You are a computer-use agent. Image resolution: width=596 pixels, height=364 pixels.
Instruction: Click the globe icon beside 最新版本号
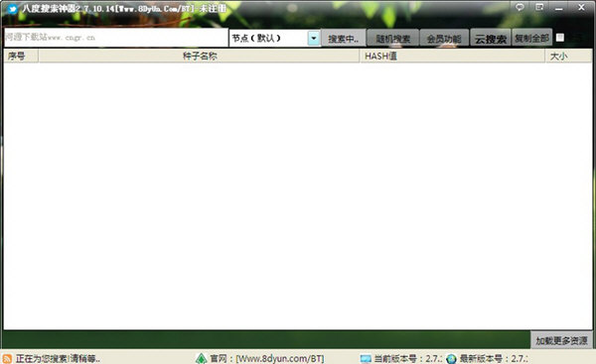[451, 358]
